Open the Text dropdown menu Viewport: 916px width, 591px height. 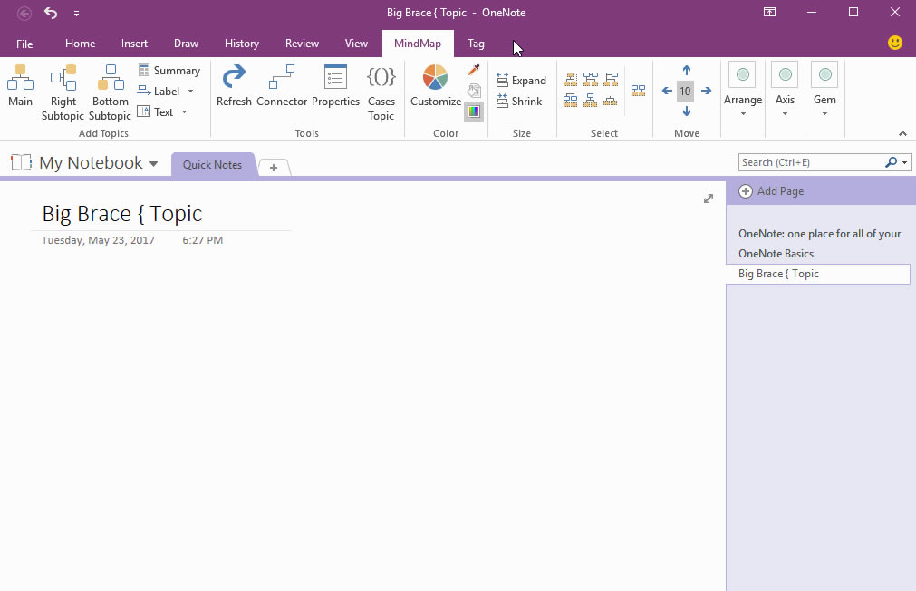click(x=184, y=111)
